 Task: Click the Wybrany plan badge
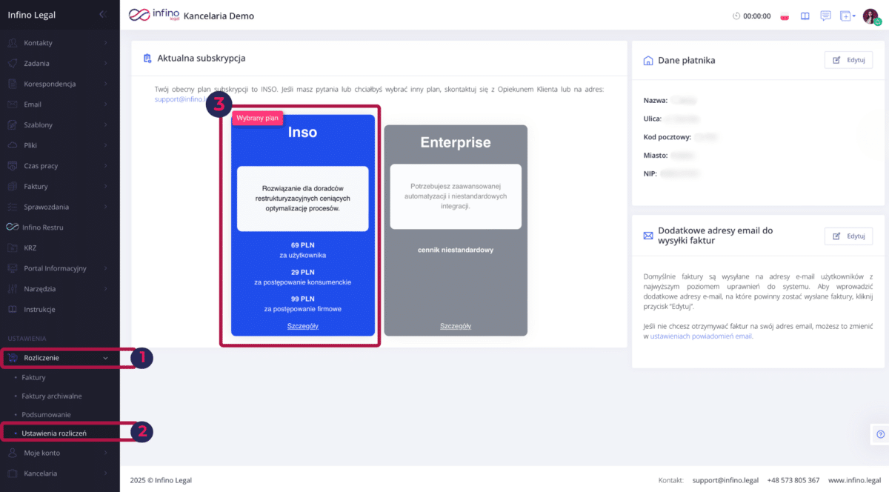pos(256,118)
